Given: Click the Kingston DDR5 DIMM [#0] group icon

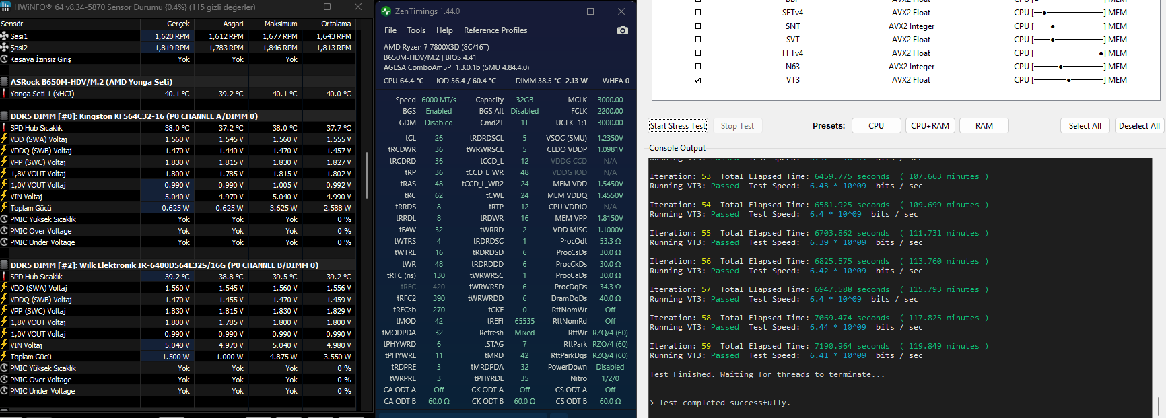Looking at the screenshot, I should point(5,116).
